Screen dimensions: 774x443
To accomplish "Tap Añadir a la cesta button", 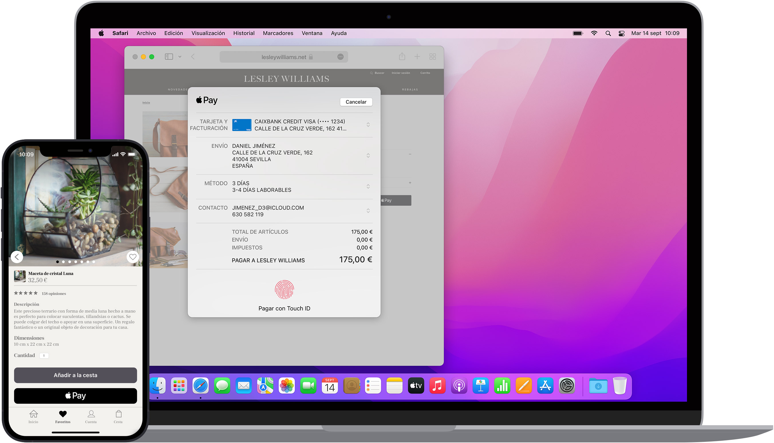I will (75, 375).
